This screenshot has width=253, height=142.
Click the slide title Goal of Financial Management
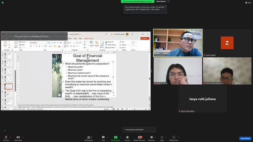tap(88, 58)
